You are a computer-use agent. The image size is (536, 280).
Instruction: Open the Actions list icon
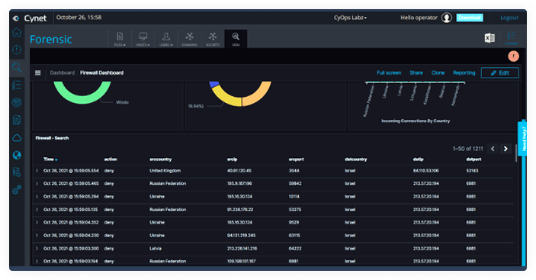click(x=512, y=38)
